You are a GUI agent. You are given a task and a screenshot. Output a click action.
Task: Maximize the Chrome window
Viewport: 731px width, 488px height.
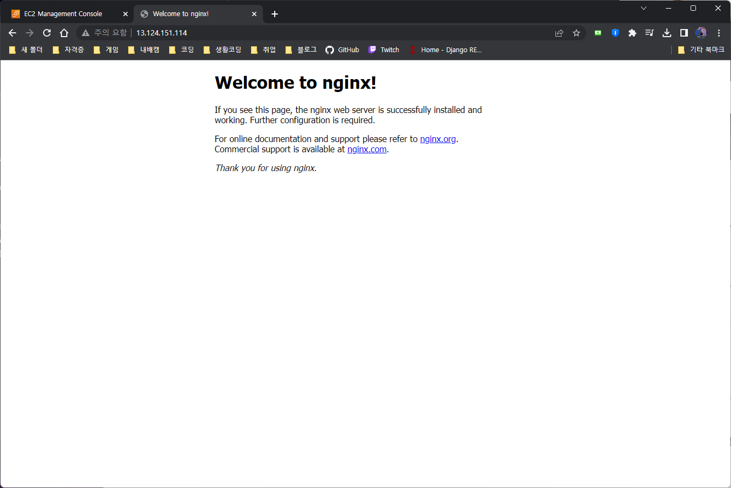point(693,8)
